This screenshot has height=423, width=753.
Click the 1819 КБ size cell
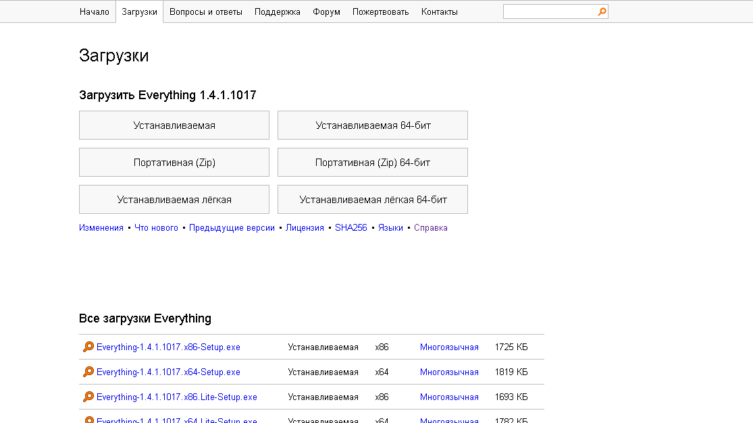[511, 372]
